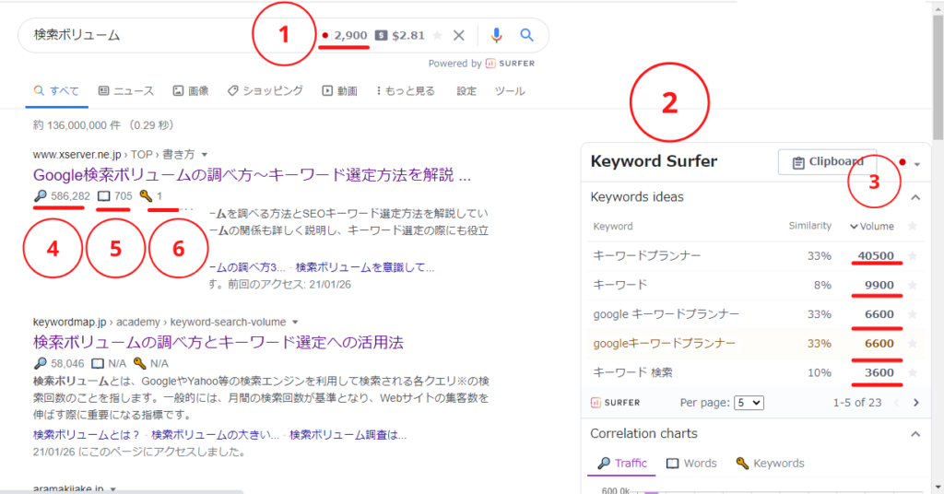944x494 pixels.
Task: Click key icon for keywordmap result
Action: tap(140, 363)
